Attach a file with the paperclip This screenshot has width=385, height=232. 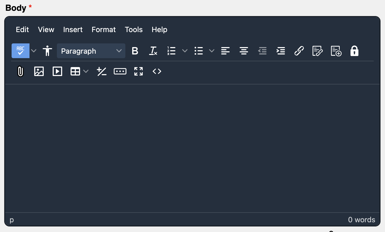(x=20, y=71)
